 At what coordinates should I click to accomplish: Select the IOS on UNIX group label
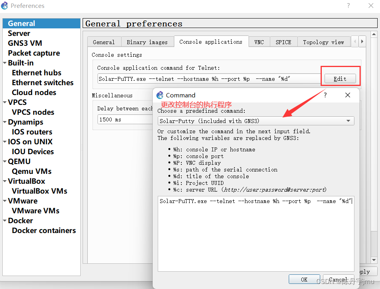click(x=30, y=142)
